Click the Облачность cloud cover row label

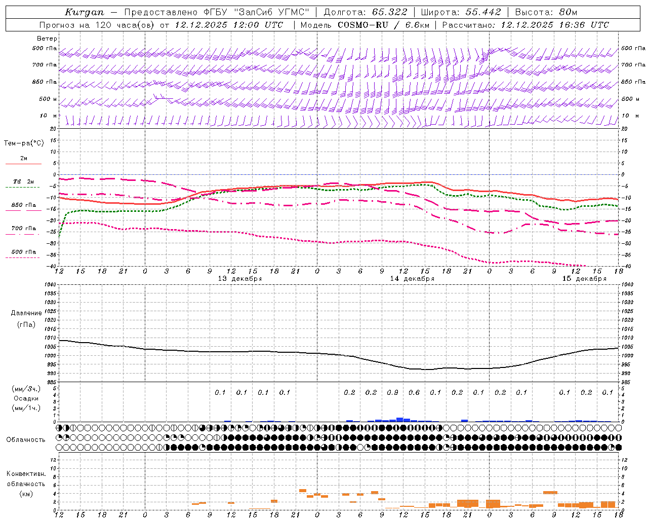click(26, 439)
